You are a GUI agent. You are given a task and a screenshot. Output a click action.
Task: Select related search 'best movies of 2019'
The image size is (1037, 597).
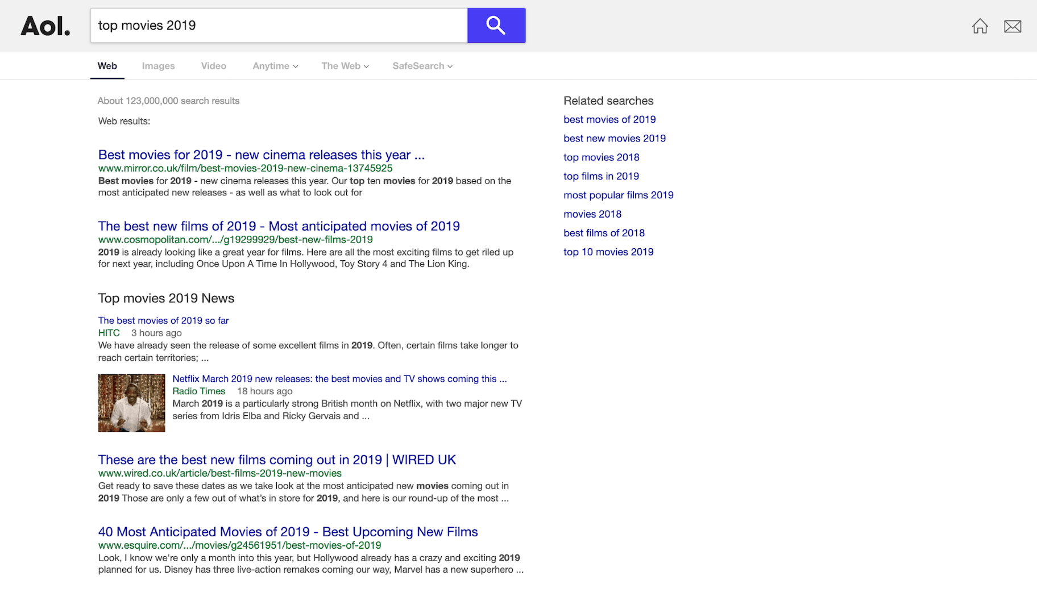[609, 119]
